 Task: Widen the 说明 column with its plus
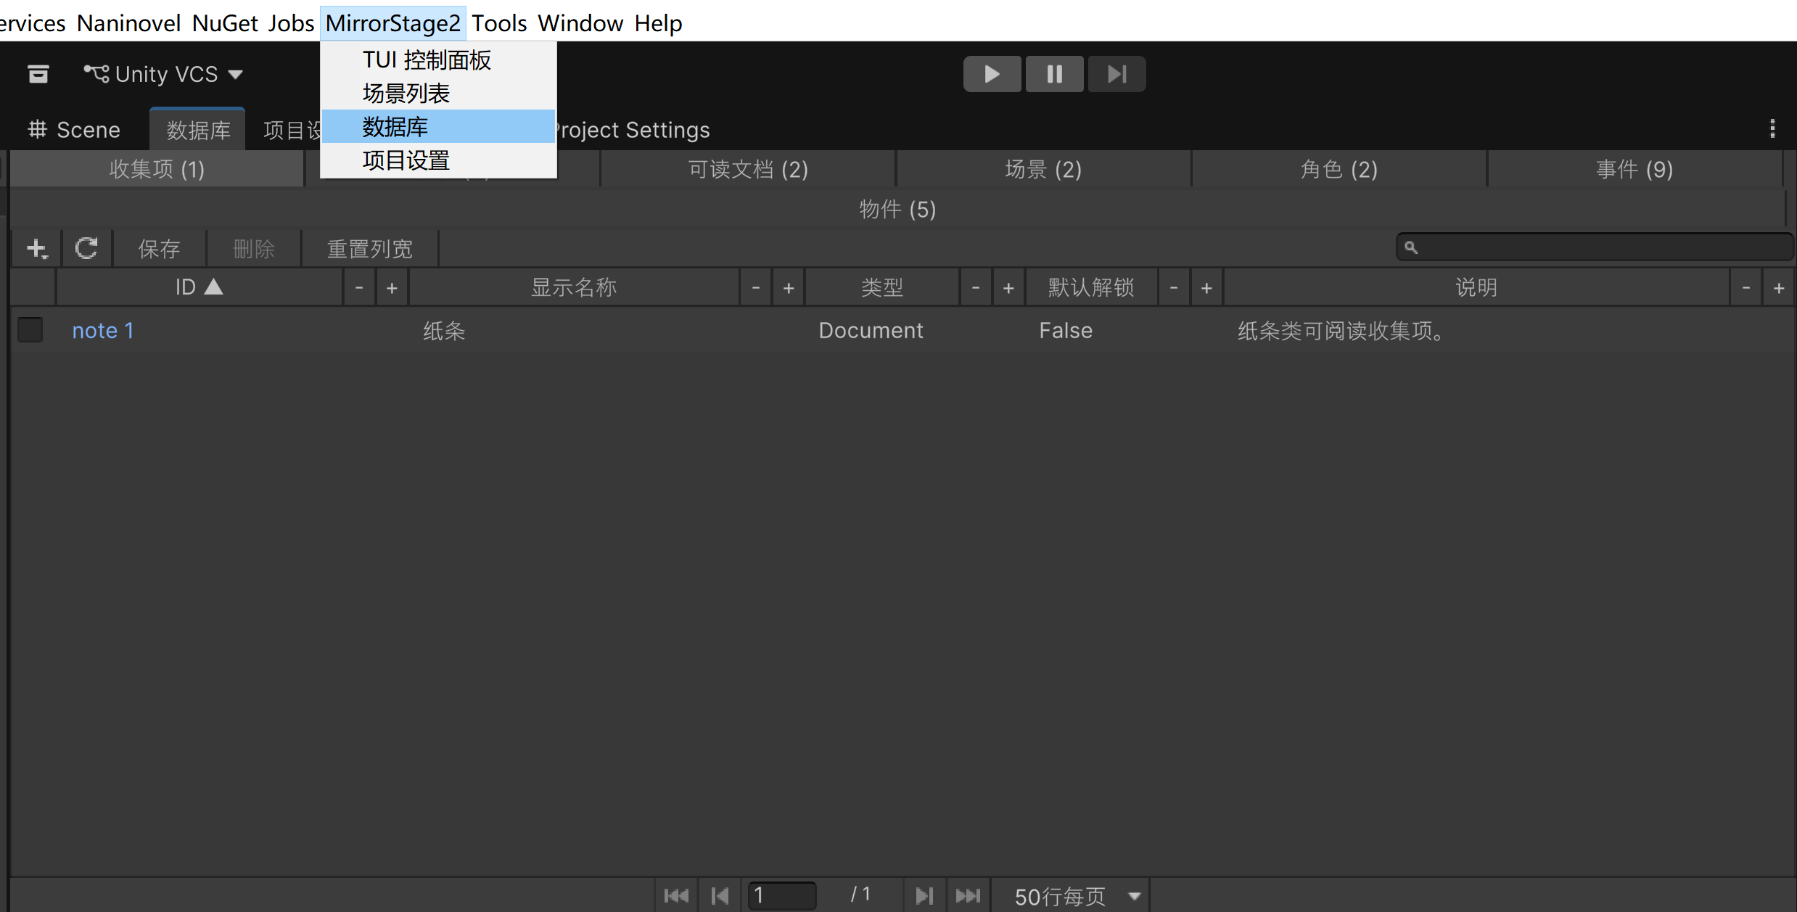coord(1779,288)
